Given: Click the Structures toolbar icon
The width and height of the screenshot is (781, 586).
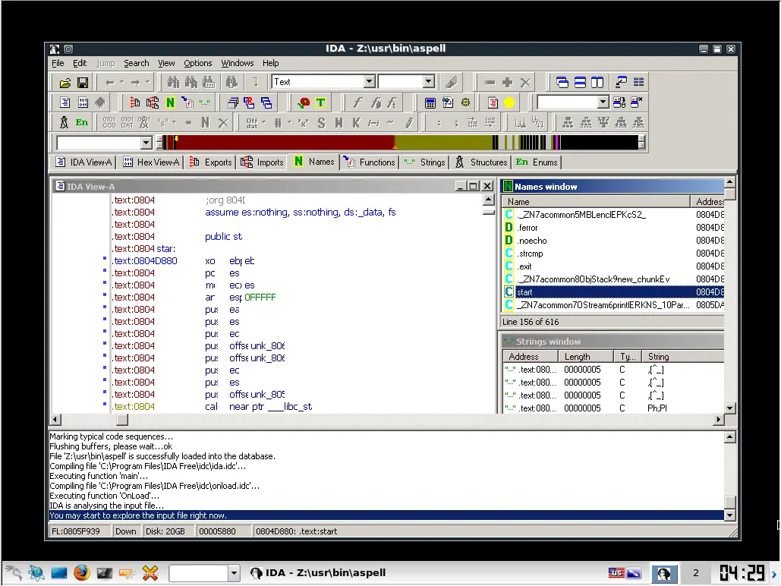Looking at the screenshot, I should (x=64, y=122).
